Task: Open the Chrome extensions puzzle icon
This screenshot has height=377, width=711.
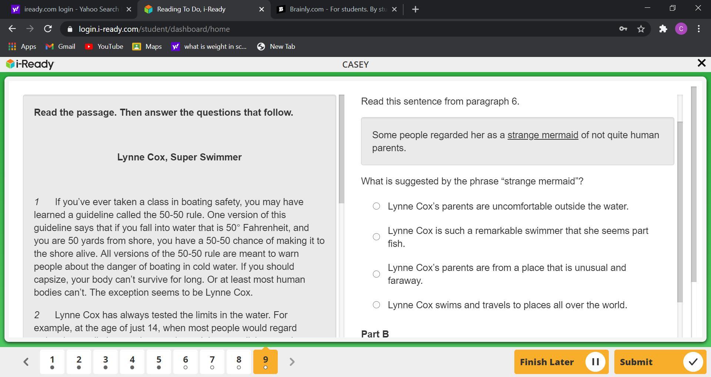Action: coord(663,29)
